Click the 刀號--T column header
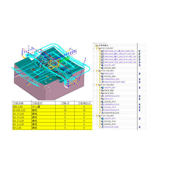 coord(65,103)
